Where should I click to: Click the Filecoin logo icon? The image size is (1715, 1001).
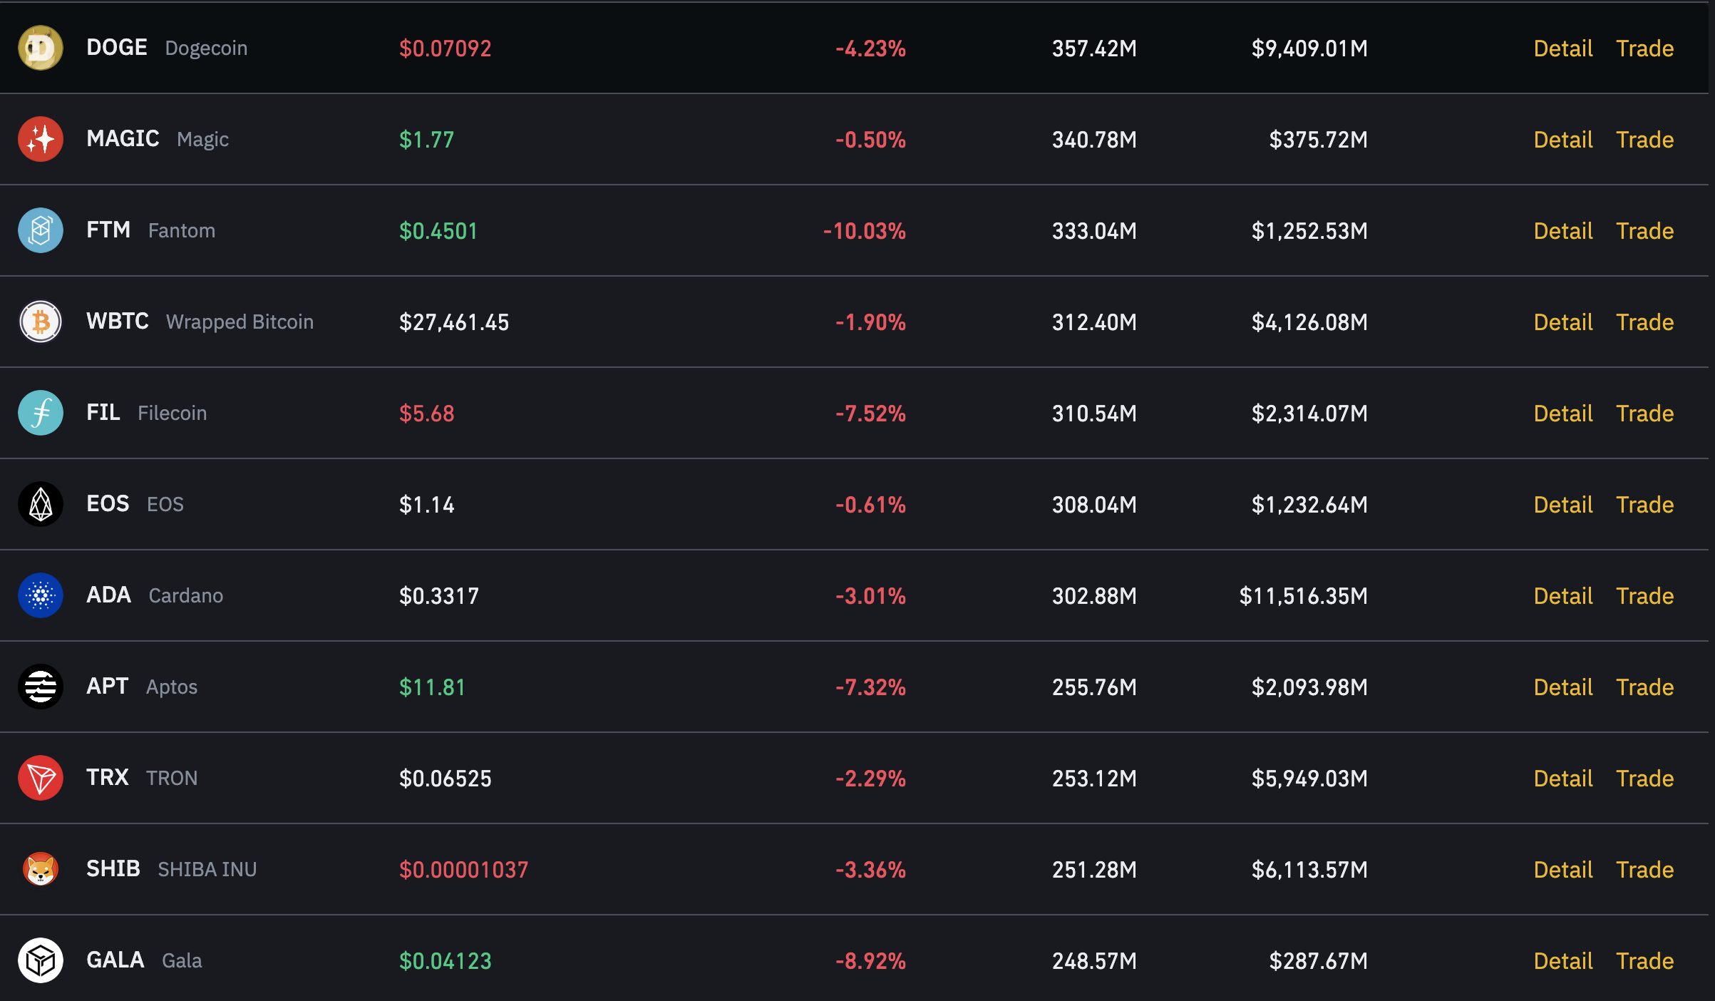pos(41,413)
